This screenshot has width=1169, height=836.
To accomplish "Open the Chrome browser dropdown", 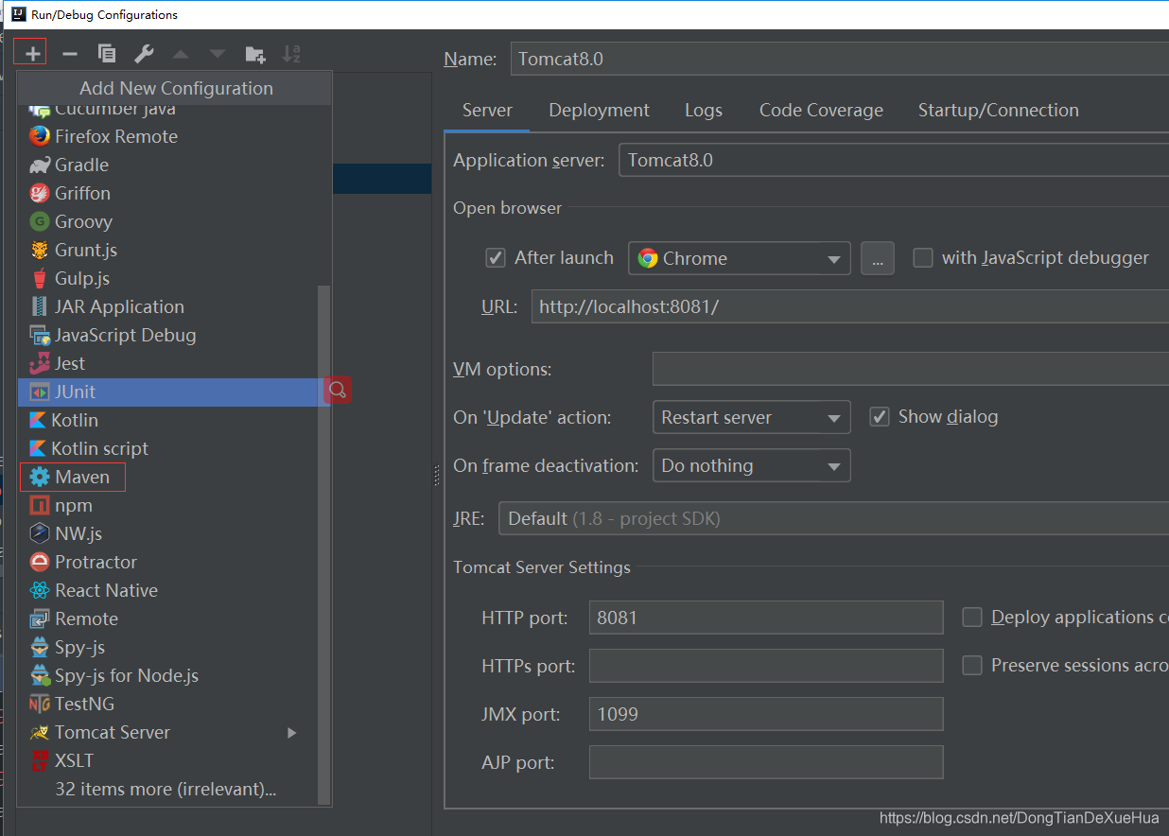I will tap(740, 258).
